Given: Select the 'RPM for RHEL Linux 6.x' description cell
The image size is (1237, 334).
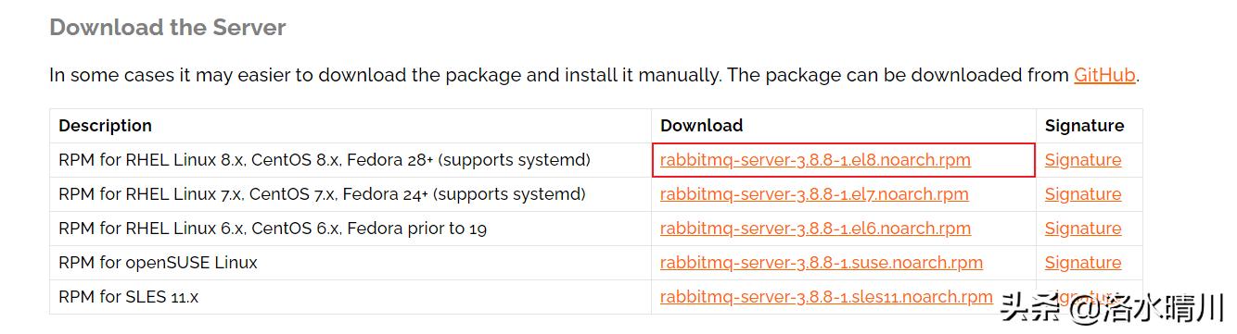Looking at the screenshot, I should point(351,229).
